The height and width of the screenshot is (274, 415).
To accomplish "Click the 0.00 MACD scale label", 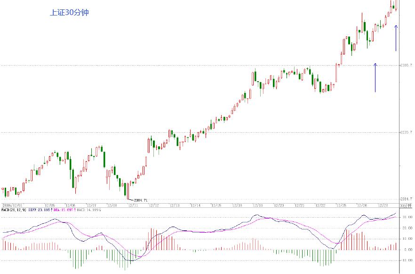I will point(408,250).
